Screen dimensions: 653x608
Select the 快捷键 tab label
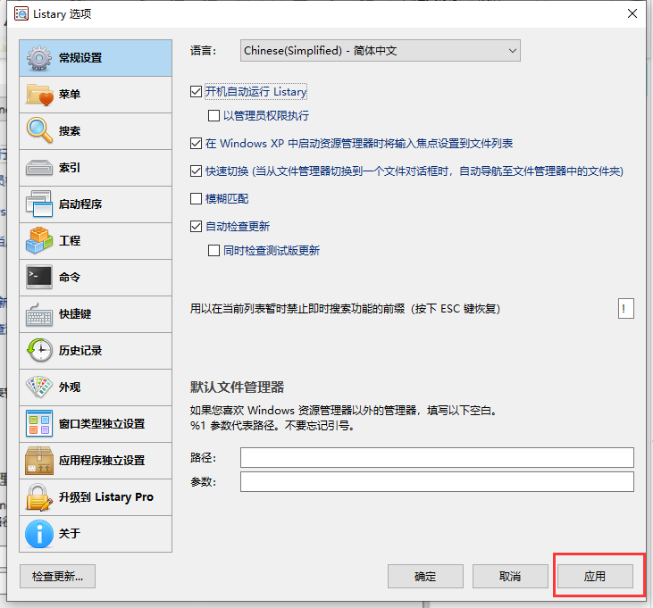point(75,314)
